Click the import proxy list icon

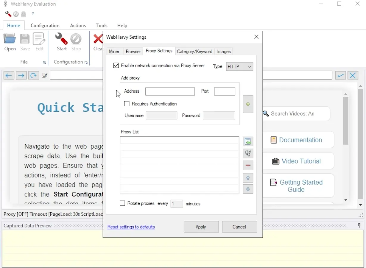click(248, 142)
